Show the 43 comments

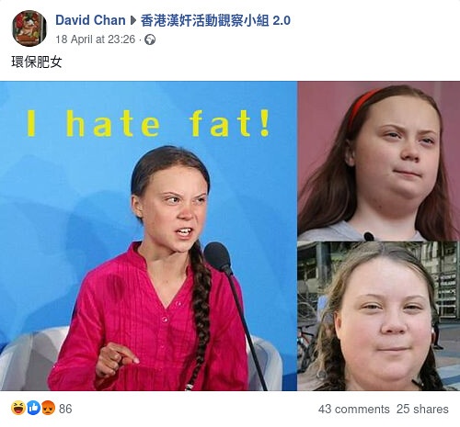[x=353, y=409]
